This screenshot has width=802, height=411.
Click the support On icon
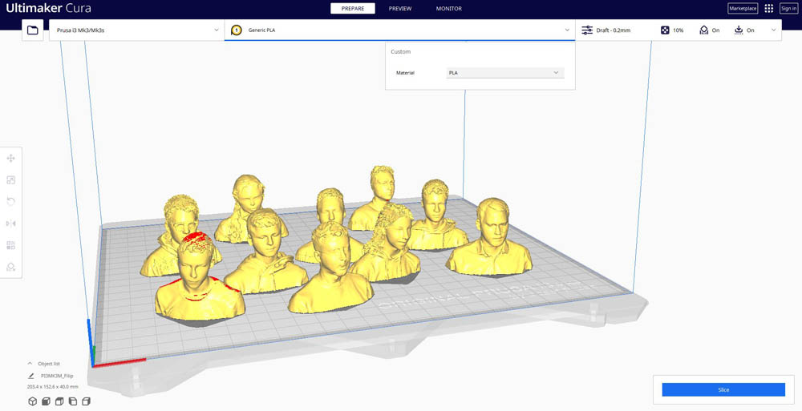pos(704,30)
